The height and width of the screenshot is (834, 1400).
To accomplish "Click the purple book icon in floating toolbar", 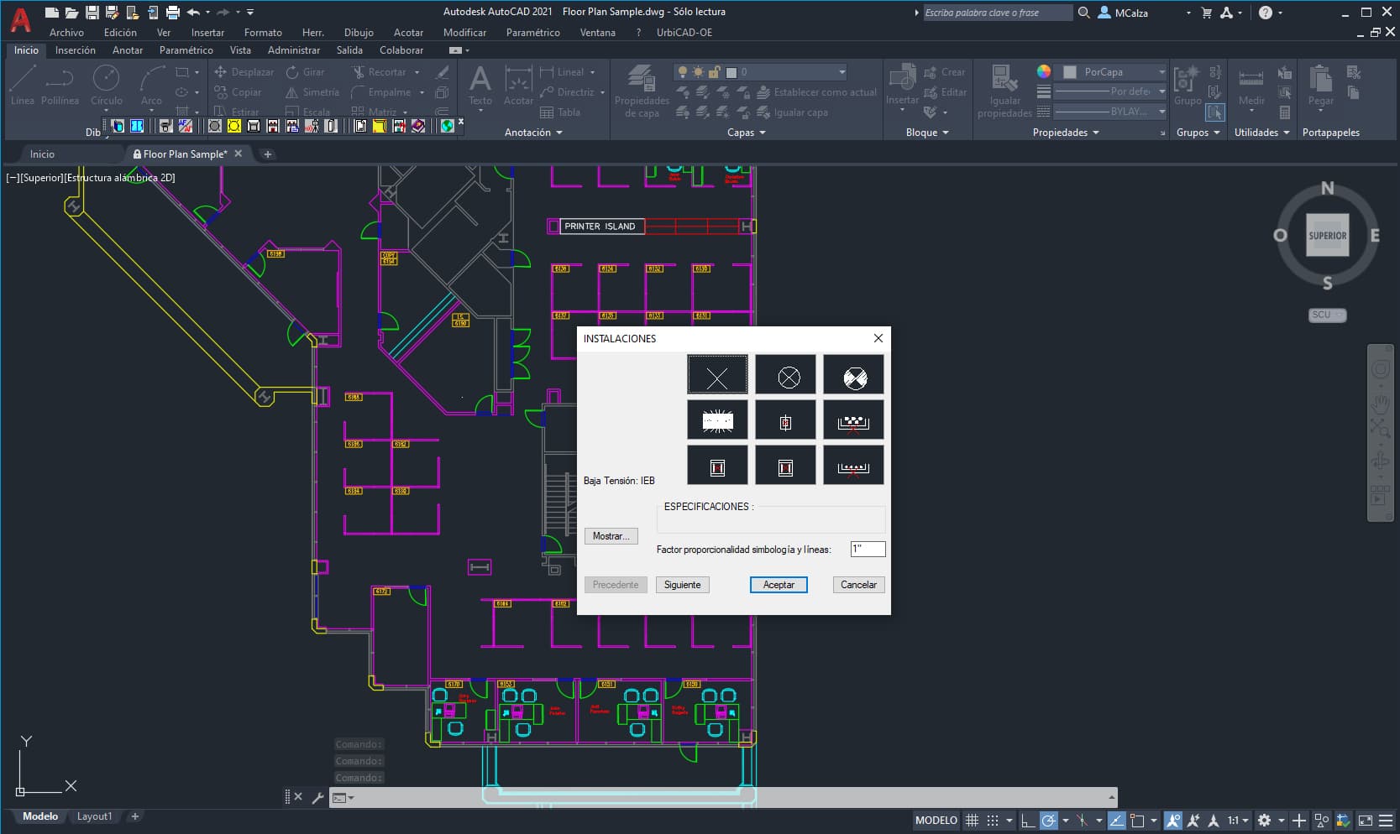I will coord(418,126).
